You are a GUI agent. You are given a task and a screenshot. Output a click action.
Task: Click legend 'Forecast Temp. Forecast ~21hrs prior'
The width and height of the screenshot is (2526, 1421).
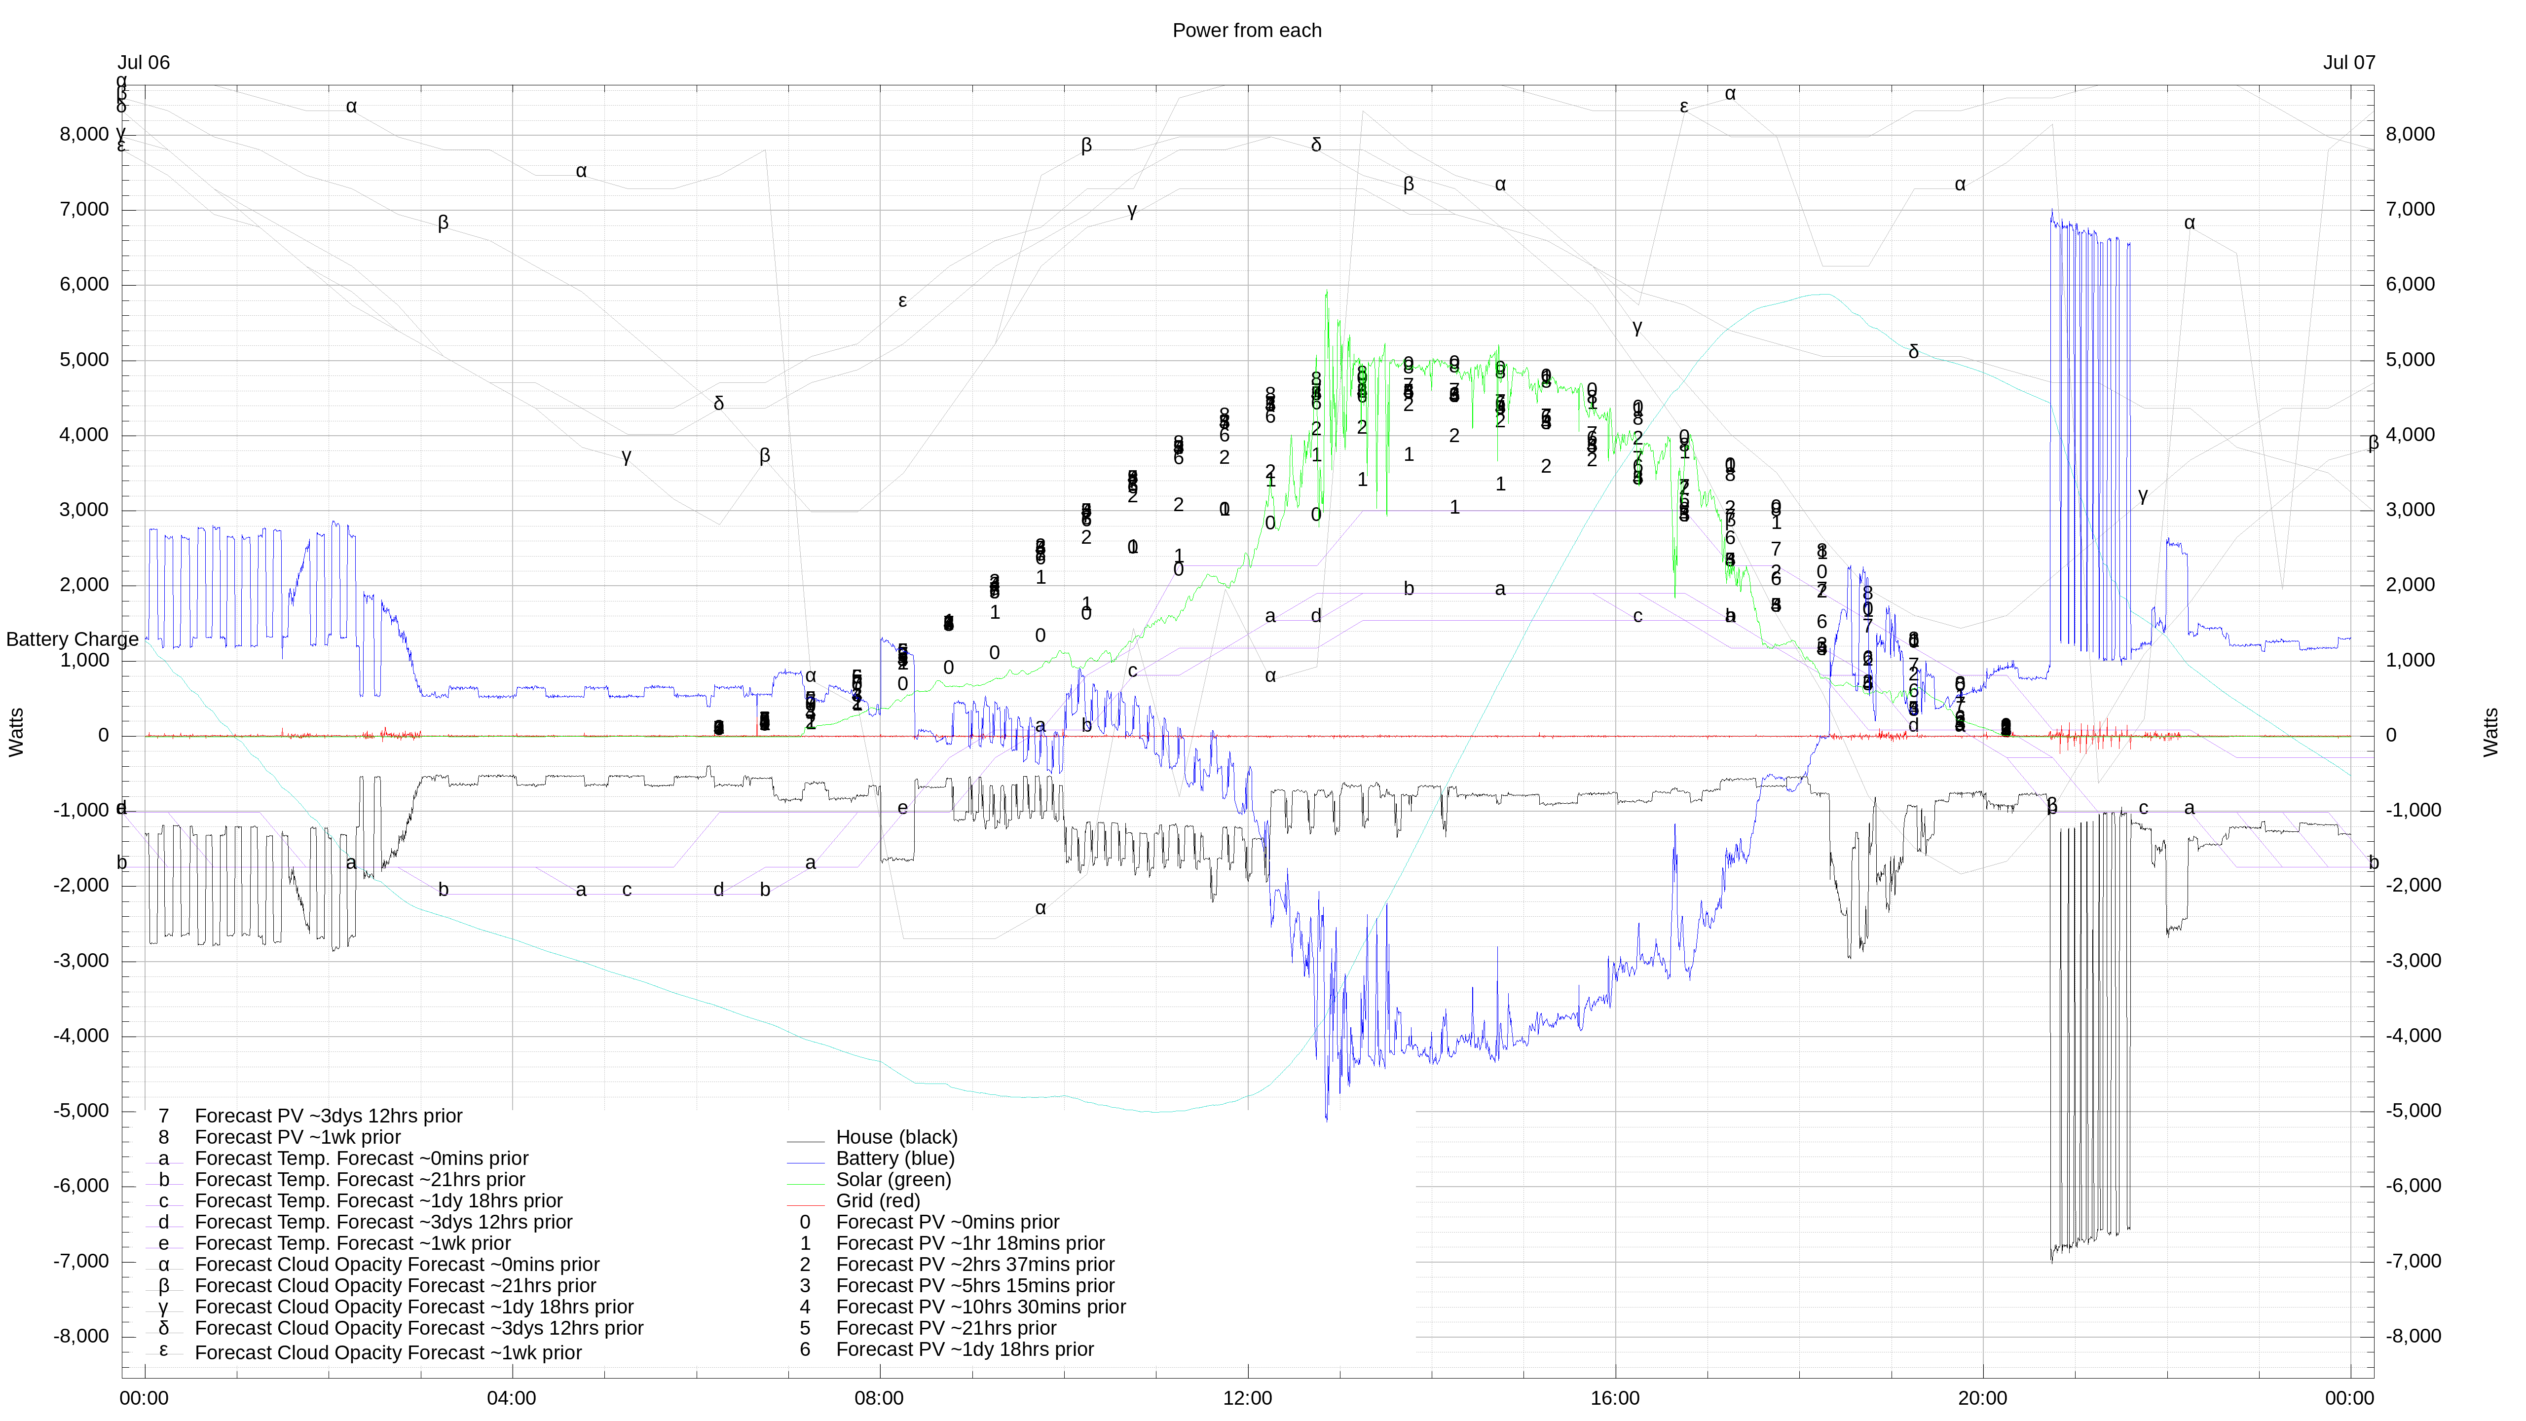360,1180
